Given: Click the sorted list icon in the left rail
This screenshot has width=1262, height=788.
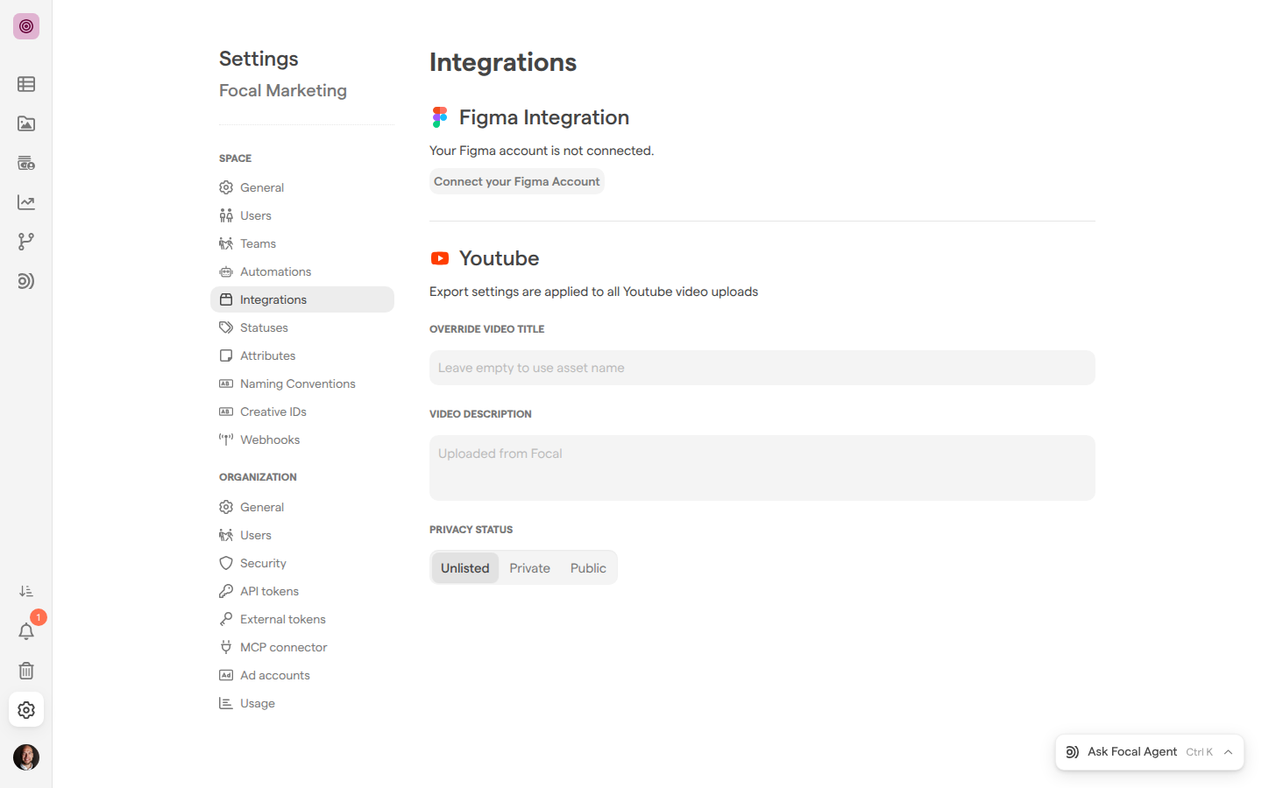Looking at the screenshot, I should pyautogui.click(x=26, y=592).
